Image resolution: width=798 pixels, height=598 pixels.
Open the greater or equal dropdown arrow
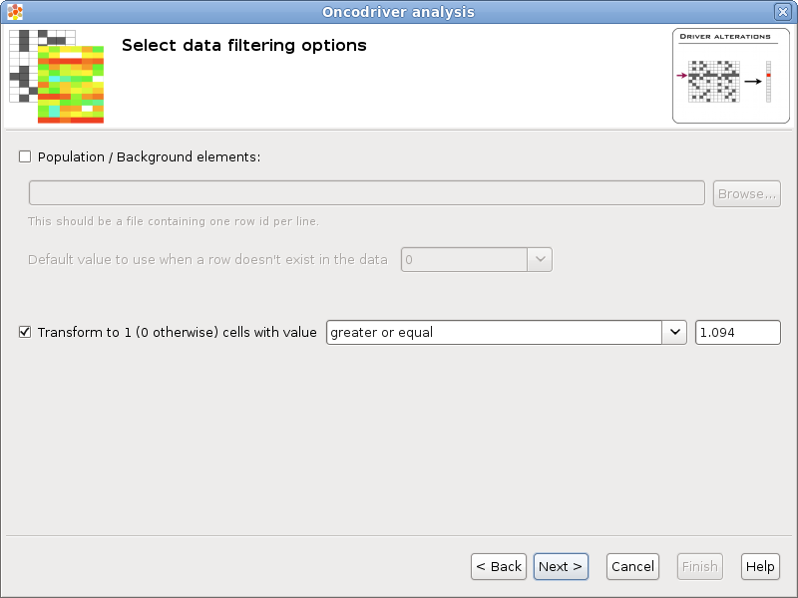click(675, 332)
